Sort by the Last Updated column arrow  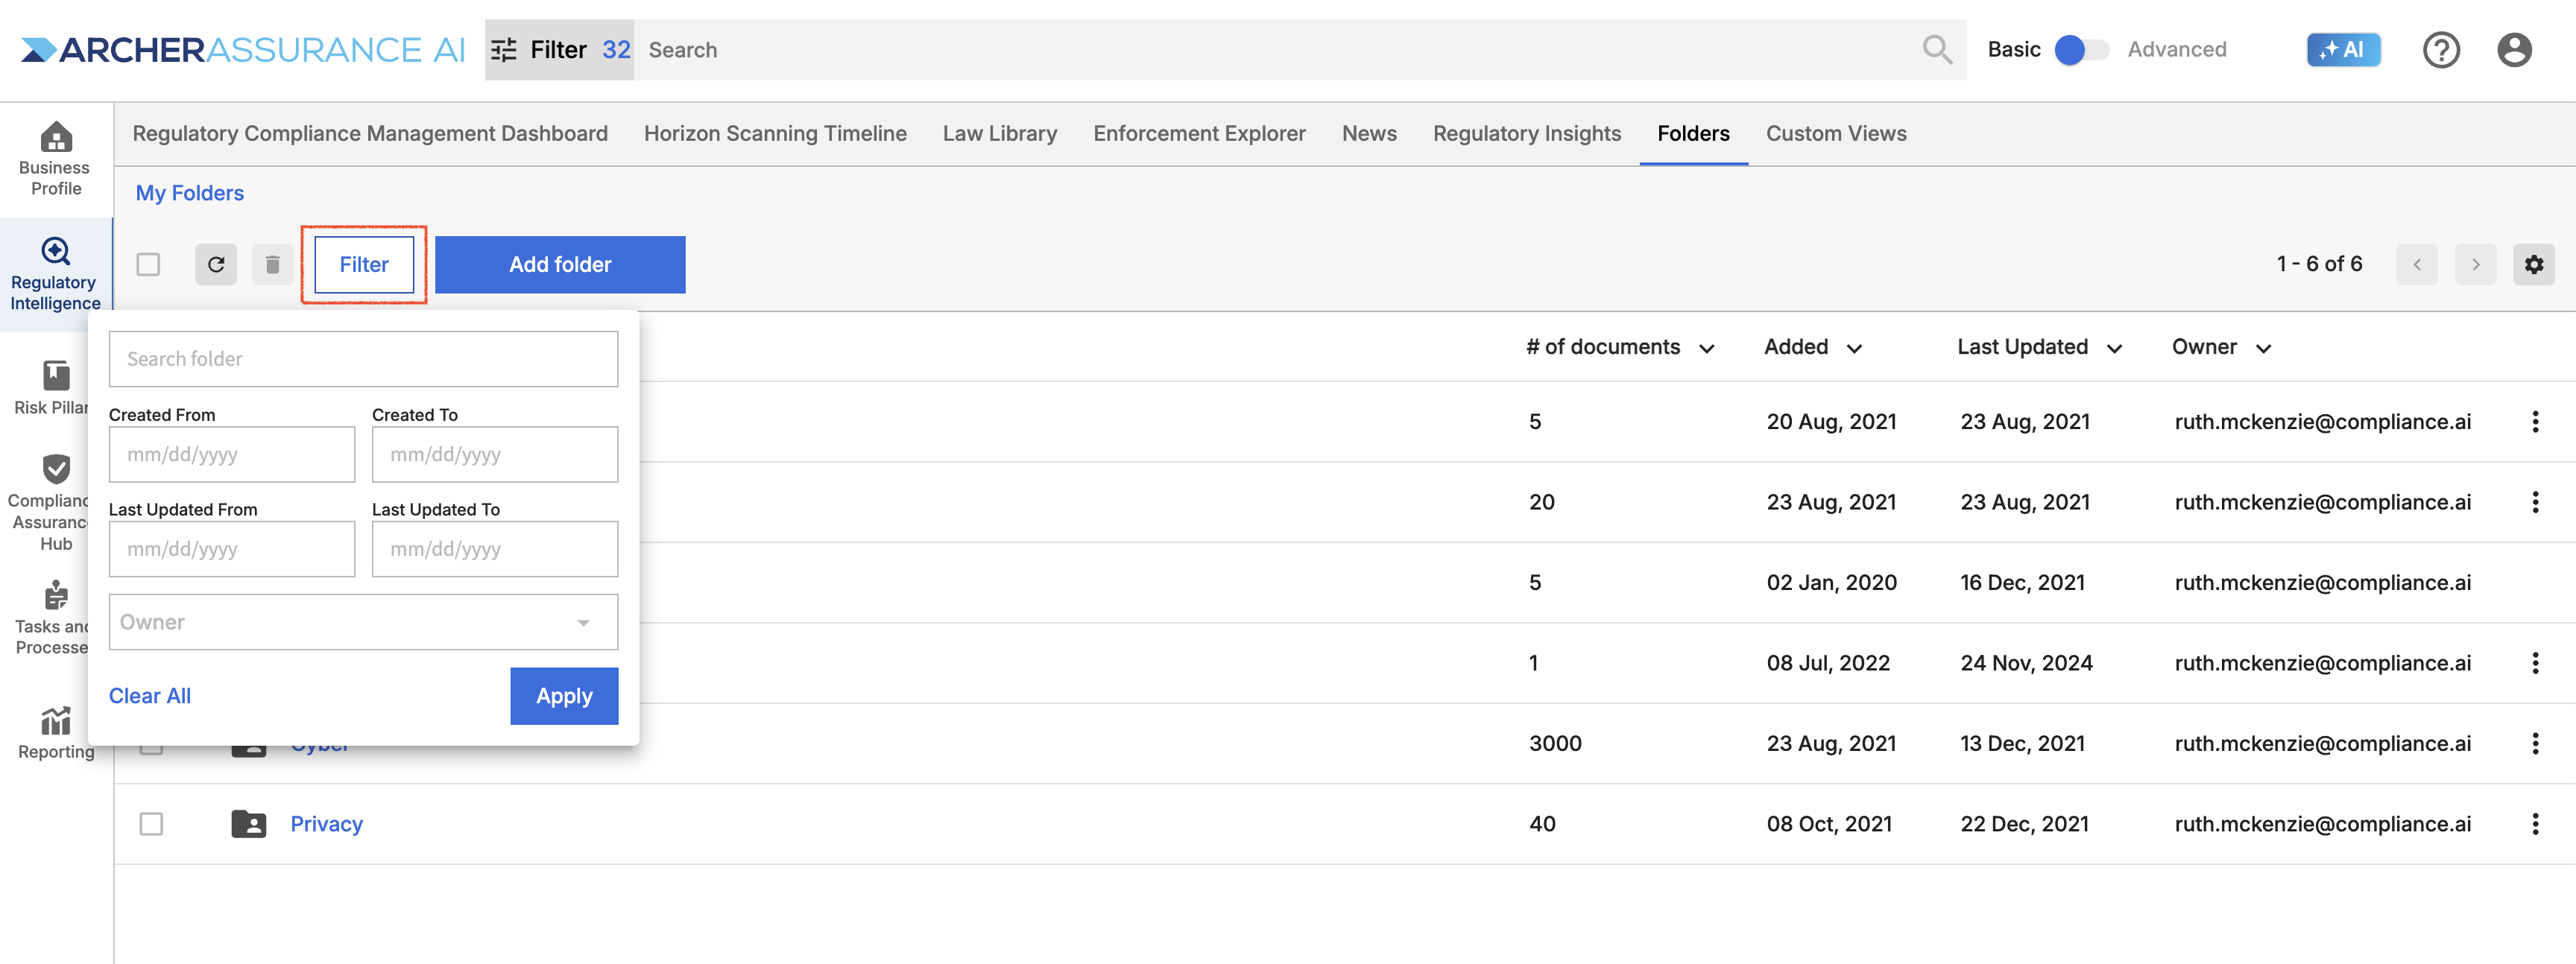[2114, 349]
